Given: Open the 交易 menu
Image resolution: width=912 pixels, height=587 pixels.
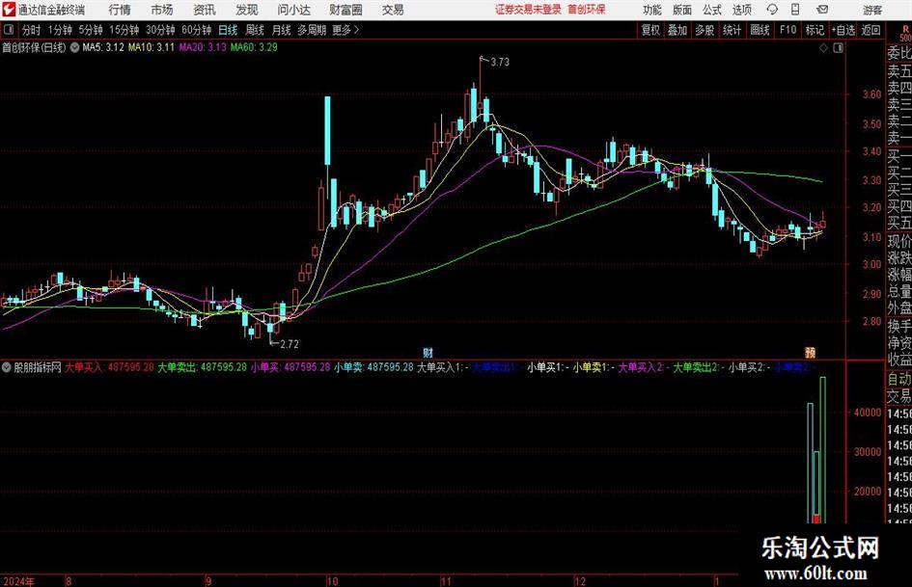Looking at the screenshot, I should [393, 10].
